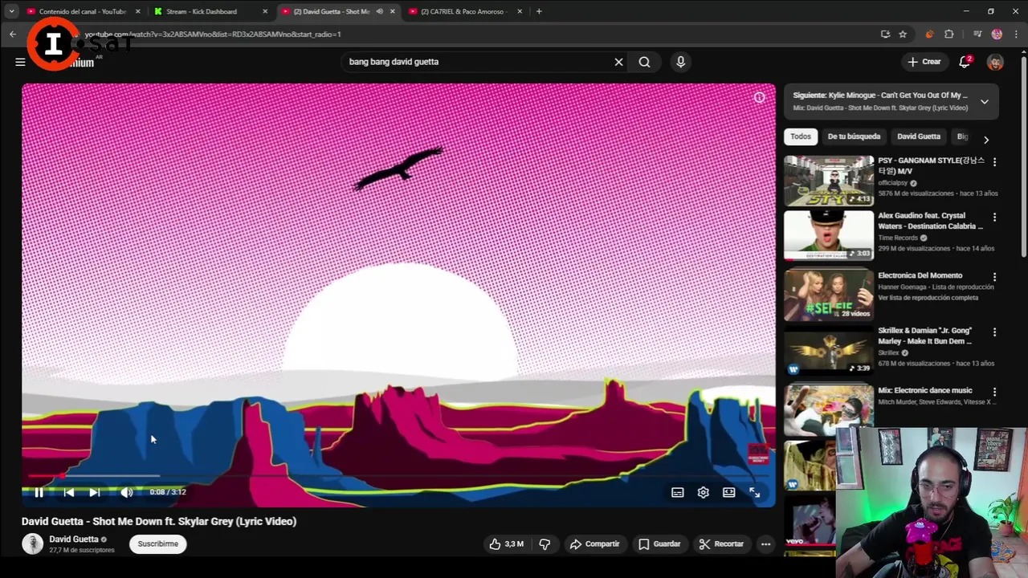The image size is (1028, 578).
Task: Open more actions menu below video
Action: coord(765,544)
